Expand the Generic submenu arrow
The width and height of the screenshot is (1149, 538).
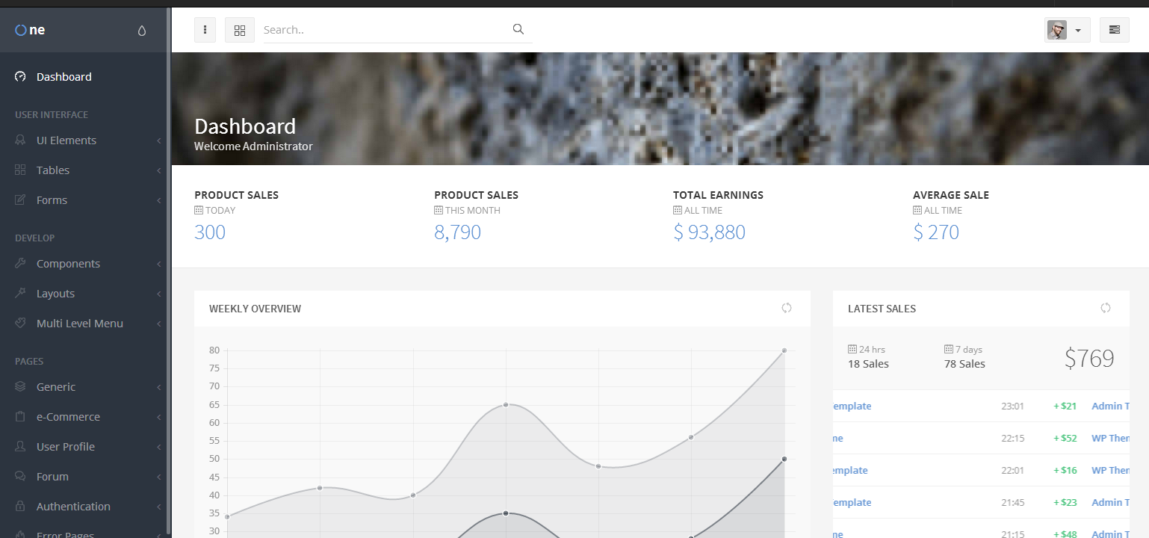click(x=159, y=387)
